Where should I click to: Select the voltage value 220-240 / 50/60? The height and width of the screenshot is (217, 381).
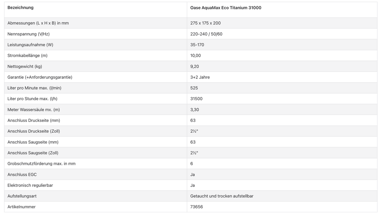(206, 34)
